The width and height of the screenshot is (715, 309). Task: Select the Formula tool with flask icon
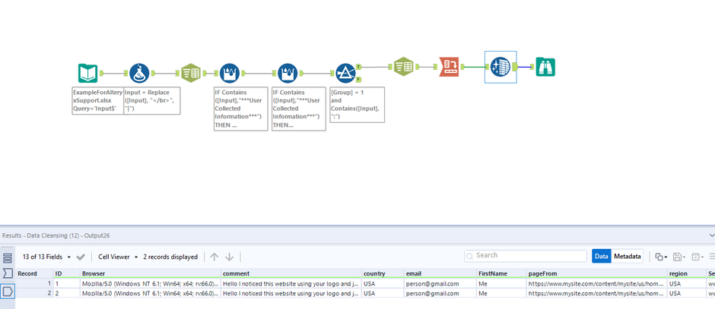[x=139, y=73]
